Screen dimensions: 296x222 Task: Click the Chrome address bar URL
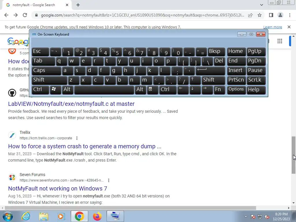click(x=143, y=15)
